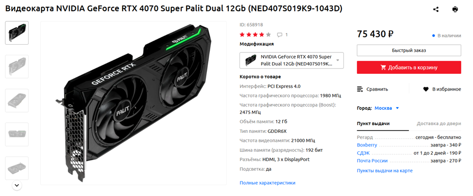
Task: Click the Быстрый заказ button
Action: pos(409,50)
